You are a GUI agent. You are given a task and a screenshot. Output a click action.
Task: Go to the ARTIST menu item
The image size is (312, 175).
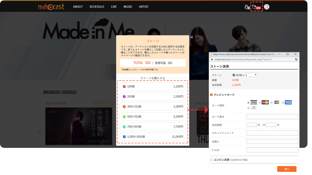pyautogui.click(x=144, y=7)
